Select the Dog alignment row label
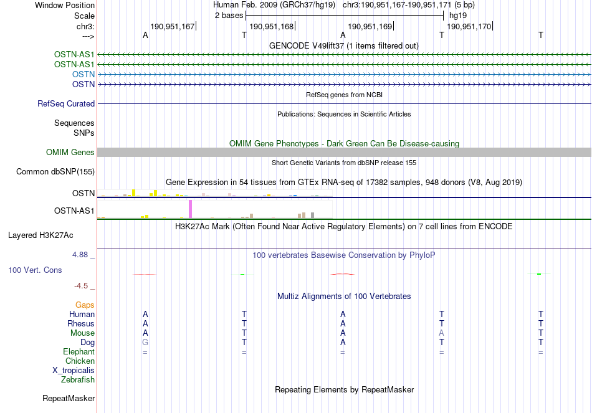Viewport: 592px width, 413px height. [x=87, y=343]
